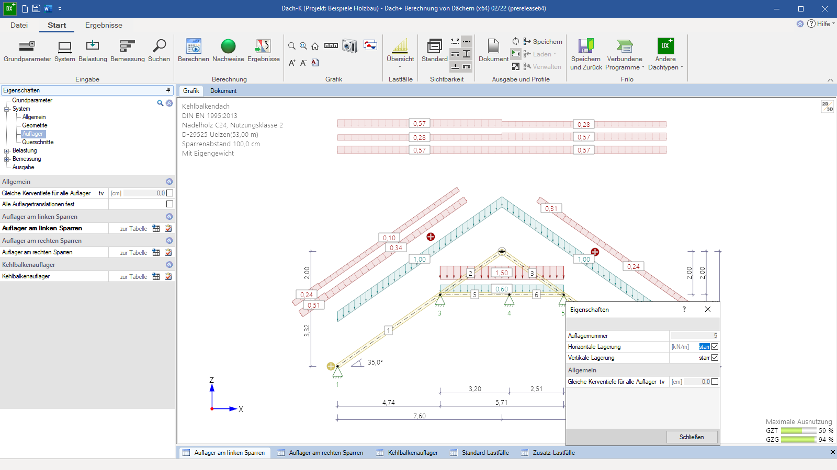
Task: Click the GZG utilization bar
Action: [x=798, y=440]
